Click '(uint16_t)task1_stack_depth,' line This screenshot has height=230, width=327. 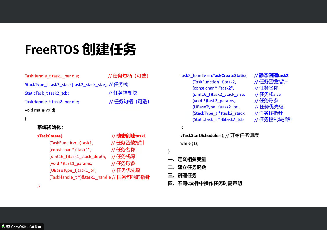(78, 157)
